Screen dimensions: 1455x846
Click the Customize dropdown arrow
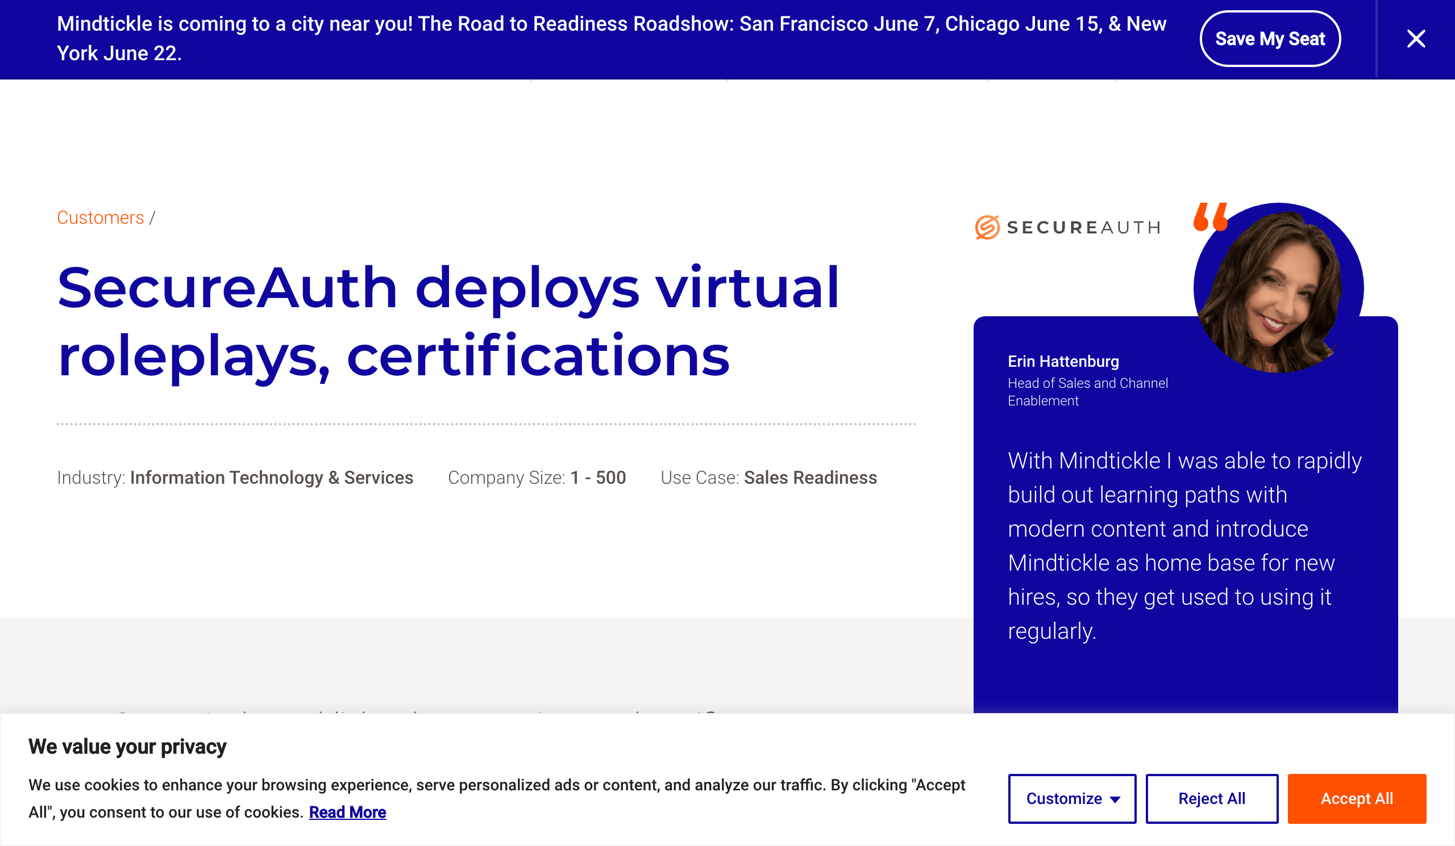(1116, 799)
